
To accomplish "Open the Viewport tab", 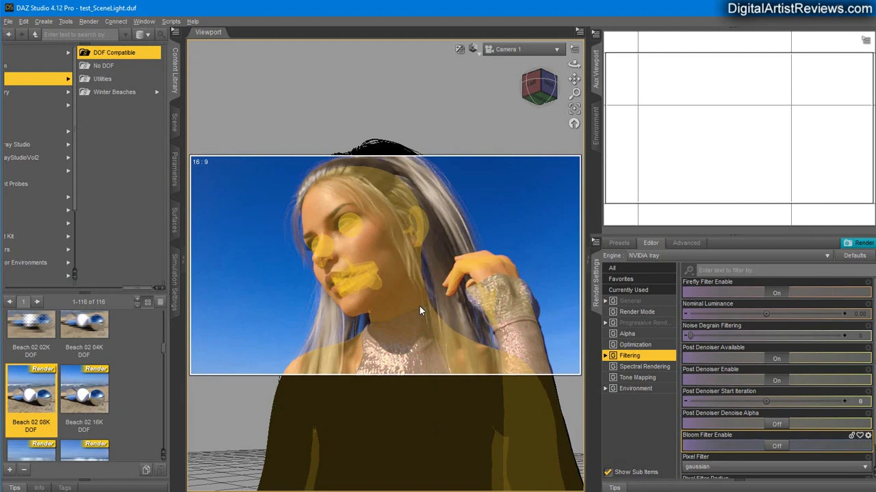I will (208, 32).
